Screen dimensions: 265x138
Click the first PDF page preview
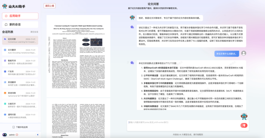(78, 56)
